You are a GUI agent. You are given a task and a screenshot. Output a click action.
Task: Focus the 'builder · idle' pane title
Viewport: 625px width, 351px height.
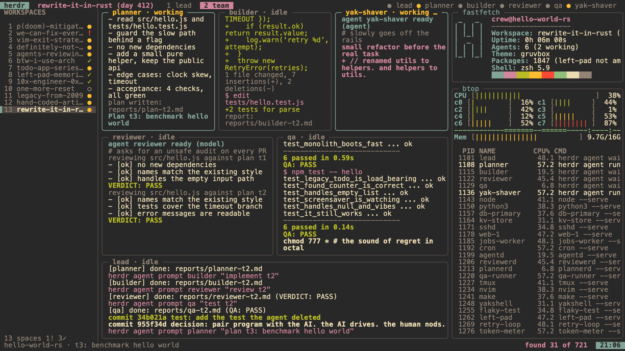click(258, 12)
